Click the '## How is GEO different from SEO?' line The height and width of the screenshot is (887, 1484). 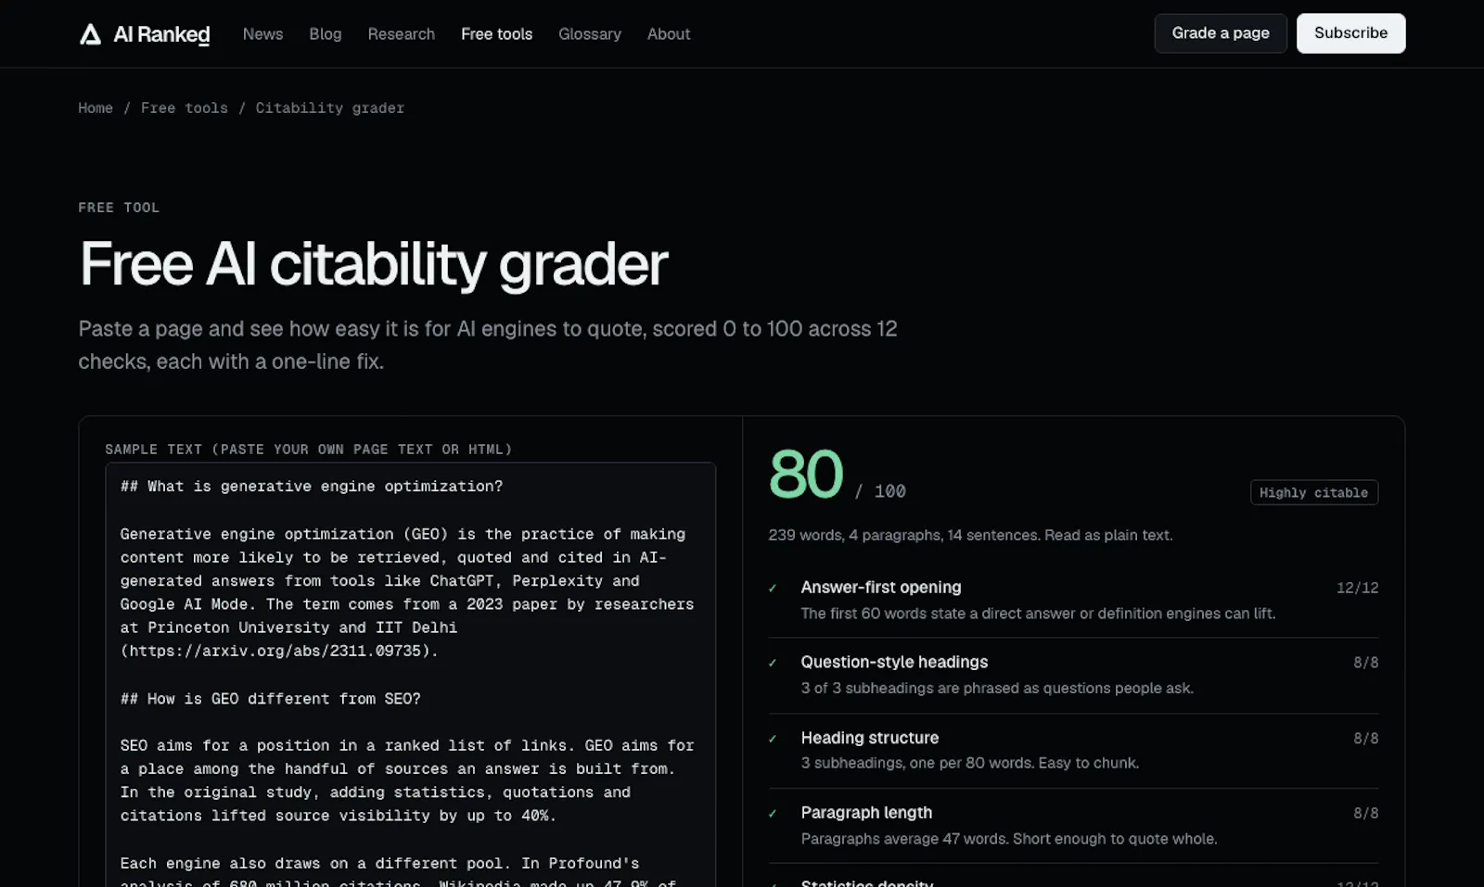point(270,699)
